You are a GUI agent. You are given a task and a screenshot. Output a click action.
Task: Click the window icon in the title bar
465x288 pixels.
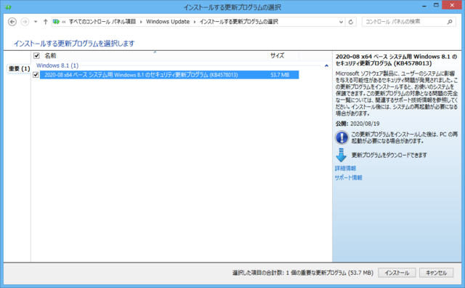point(8,7)
